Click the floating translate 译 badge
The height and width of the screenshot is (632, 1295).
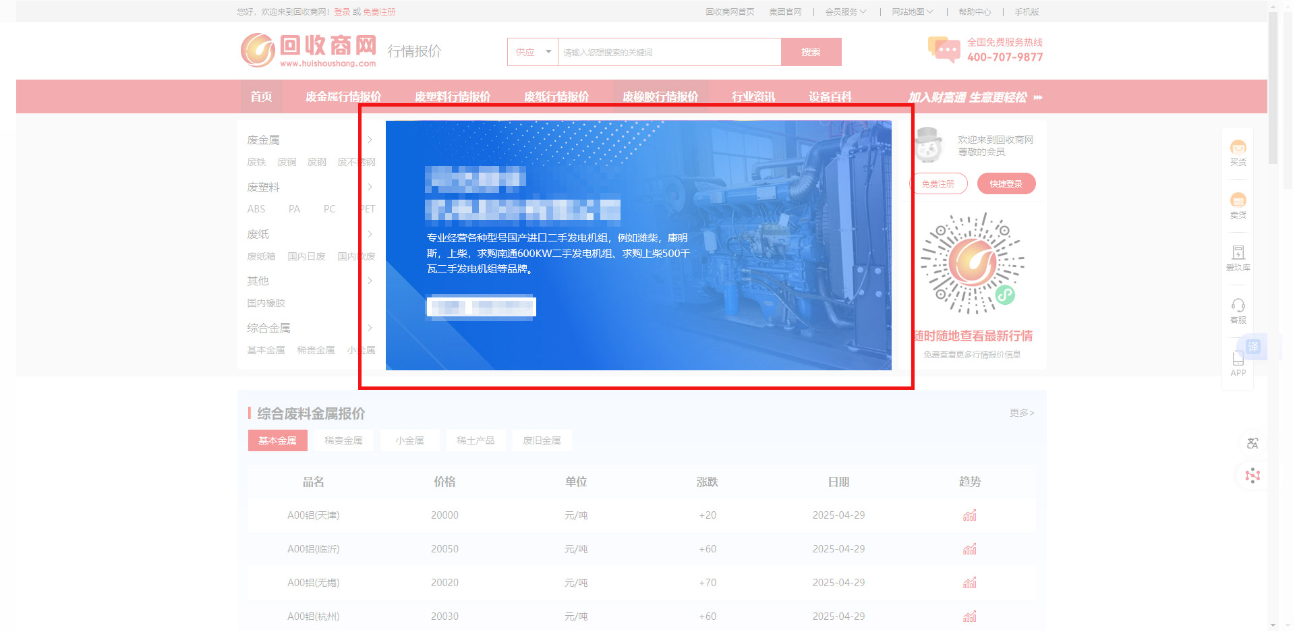(x=1253, y=347)
